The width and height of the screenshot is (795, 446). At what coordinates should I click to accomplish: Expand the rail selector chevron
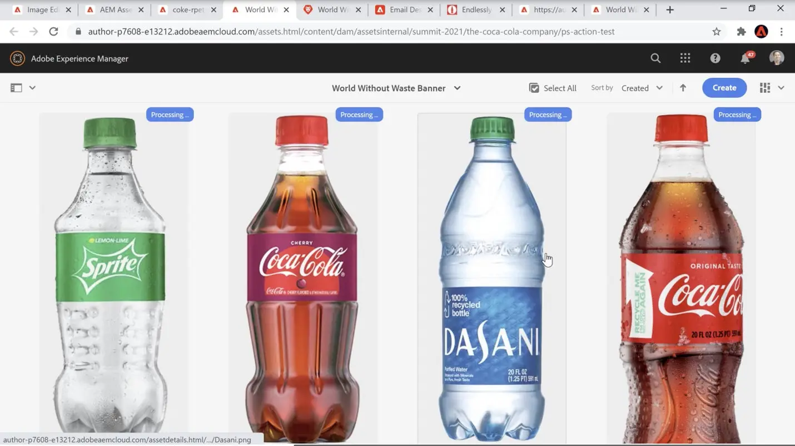click(32, 88)
